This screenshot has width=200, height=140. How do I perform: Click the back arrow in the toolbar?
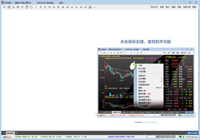pyautogui.click(x=5, y=7)
